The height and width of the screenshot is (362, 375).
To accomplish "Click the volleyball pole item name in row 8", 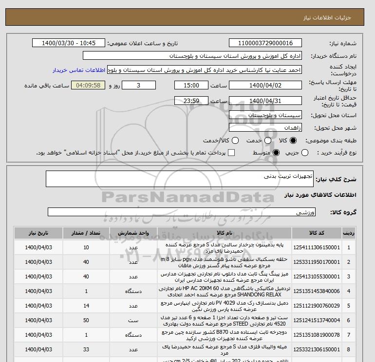I will (225, 349).
